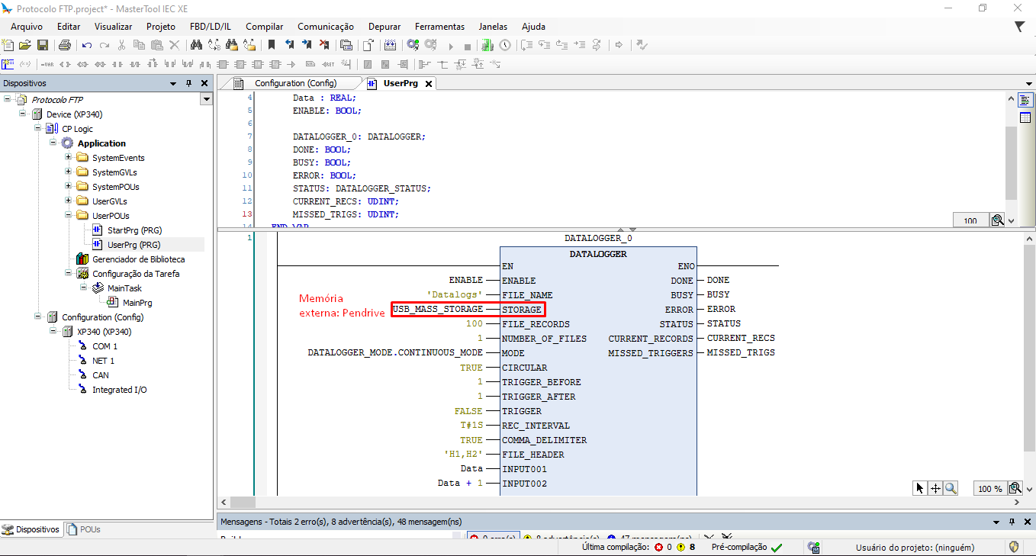Click the Print icon in toolbar
Image resolution: width=1036 pixels, height=556 pixels.
tap(65, 45)
